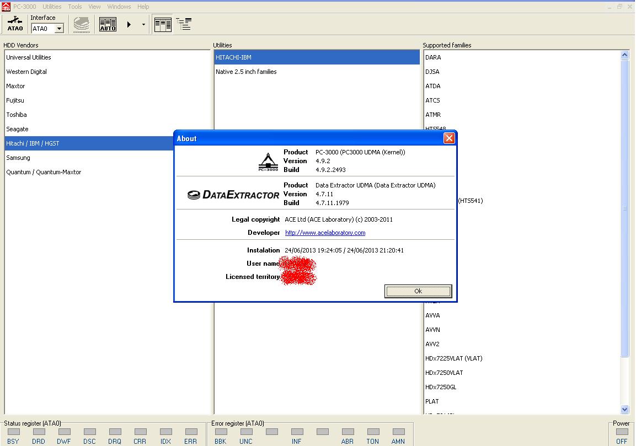Click the AUTO detect toolbar icon
The width and height of the screenshot is (636, 446).
click(x=108, y=24)
